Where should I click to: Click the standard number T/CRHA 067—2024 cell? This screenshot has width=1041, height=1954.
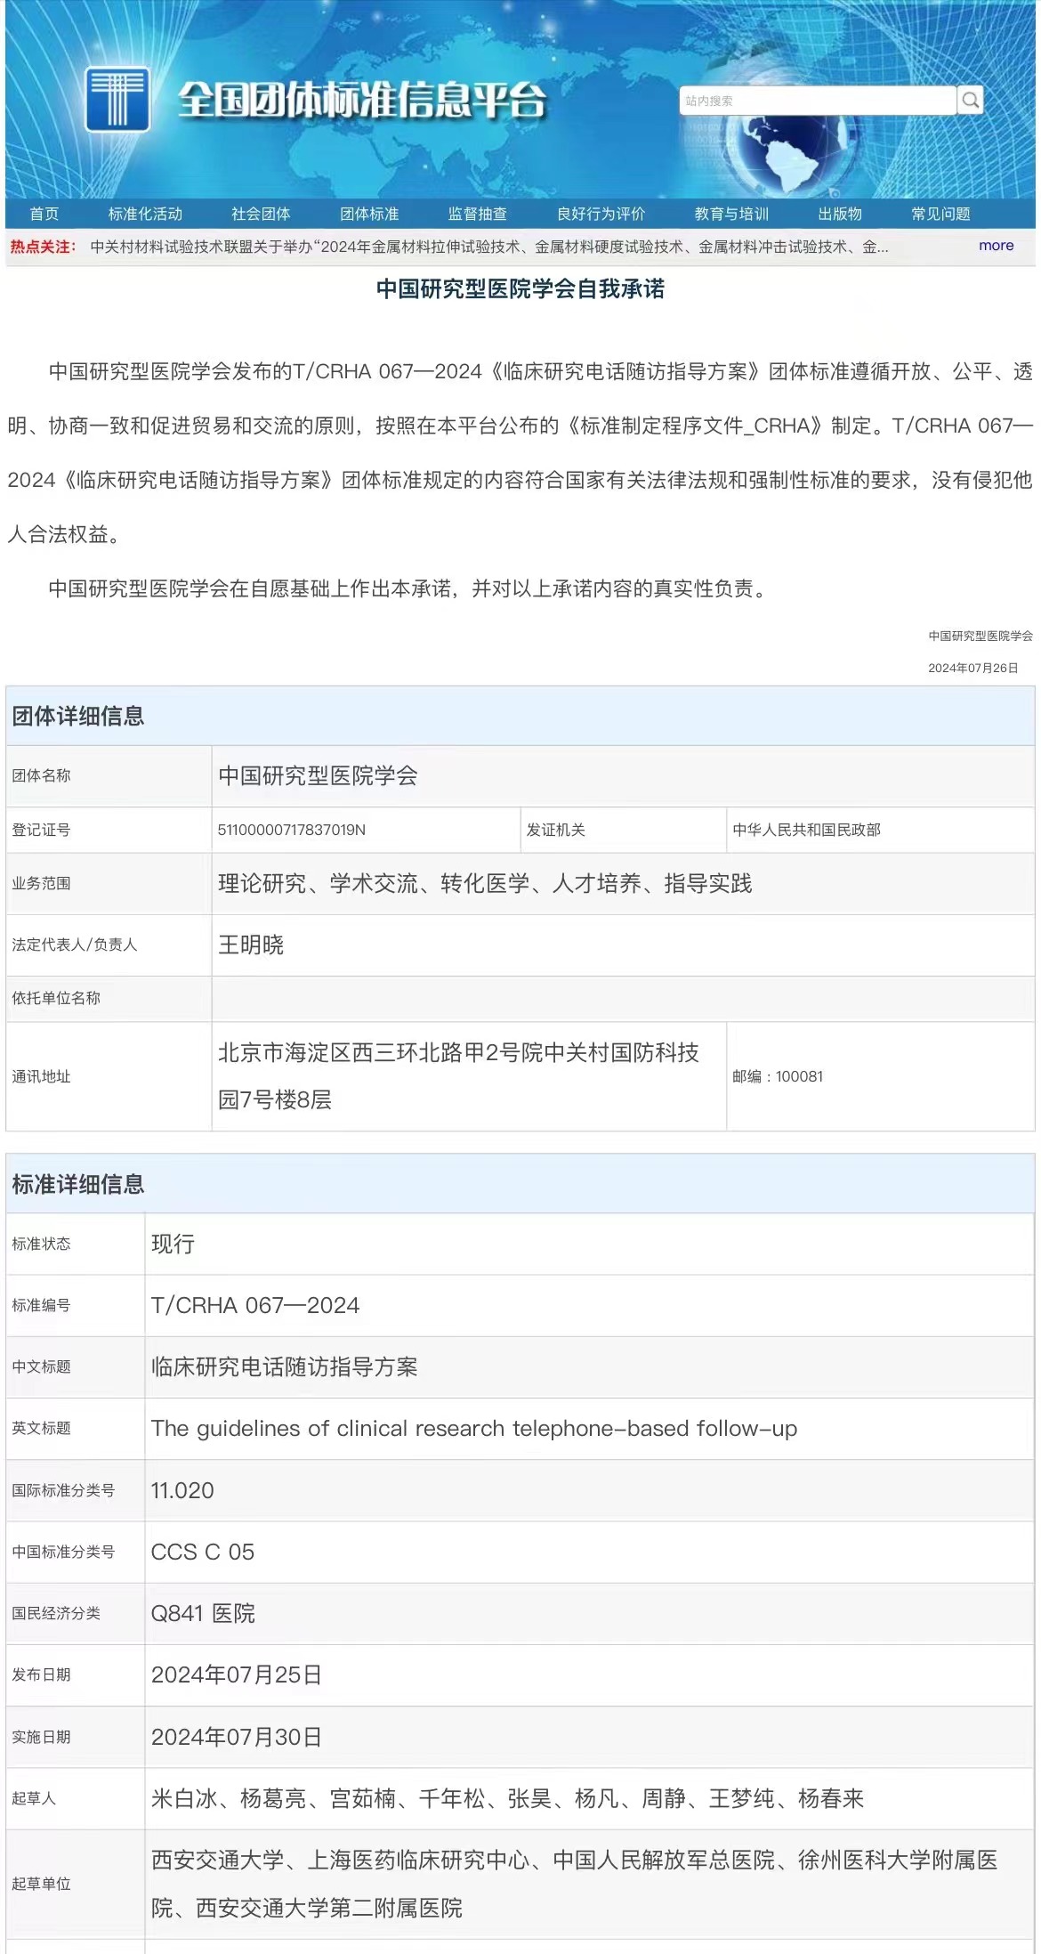(x=255, y=1305)
